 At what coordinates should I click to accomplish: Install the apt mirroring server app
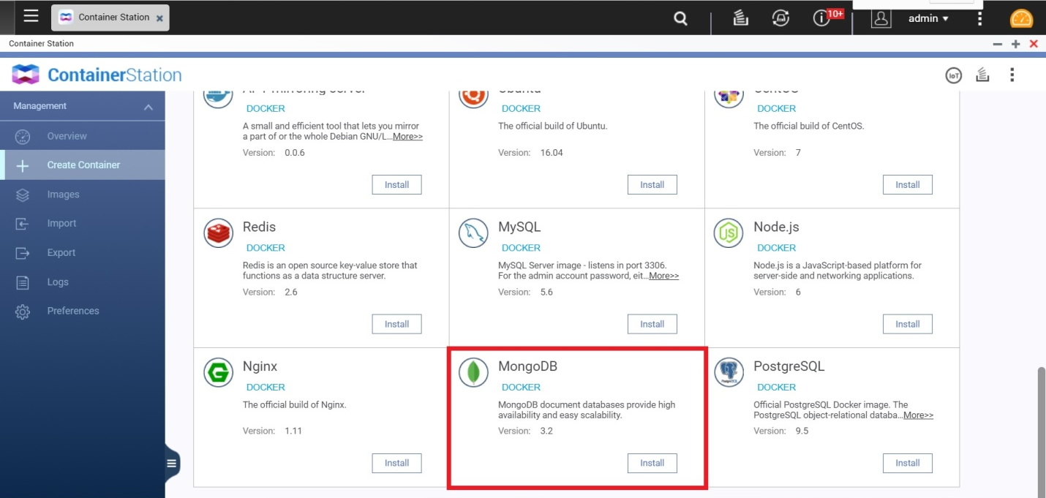(396, 185)
